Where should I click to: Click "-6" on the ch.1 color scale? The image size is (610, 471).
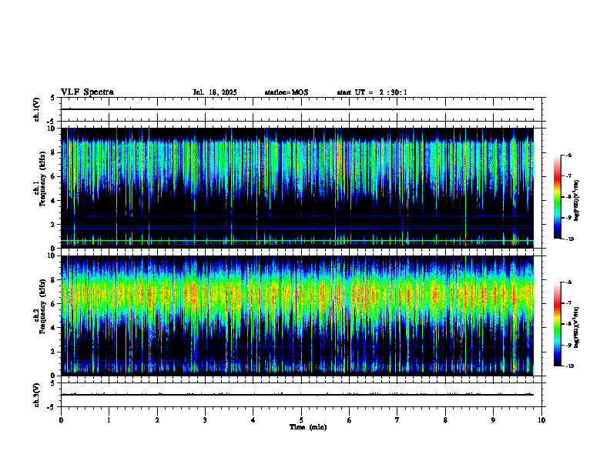[x=568, y=155]
